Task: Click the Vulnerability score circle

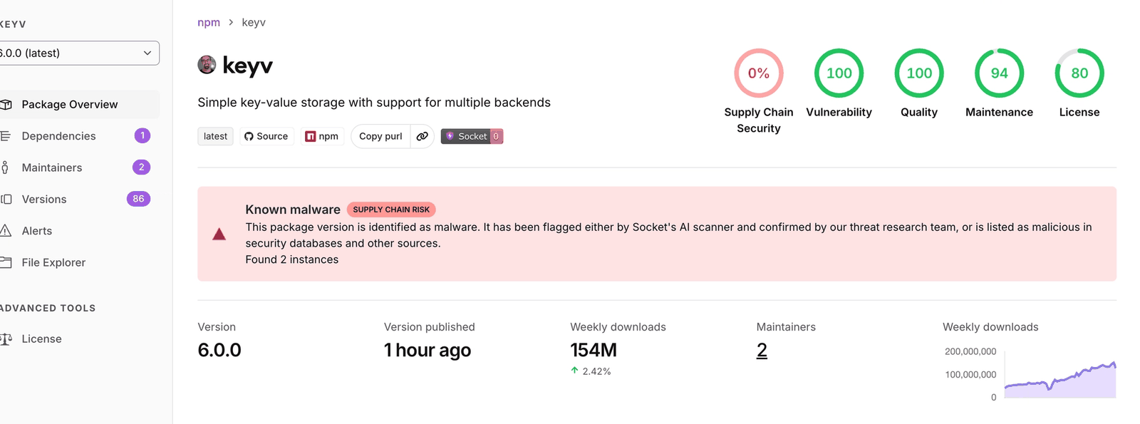Action: (839, 73)
